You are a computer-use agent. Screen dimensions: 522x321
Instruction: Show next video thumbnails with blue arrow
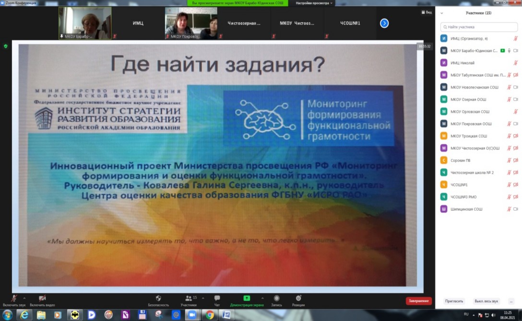click(384, 23)
